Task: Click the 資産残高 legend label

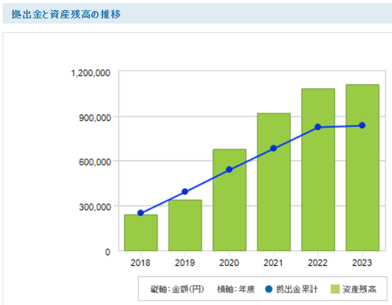Action: [x=360, y=289]
